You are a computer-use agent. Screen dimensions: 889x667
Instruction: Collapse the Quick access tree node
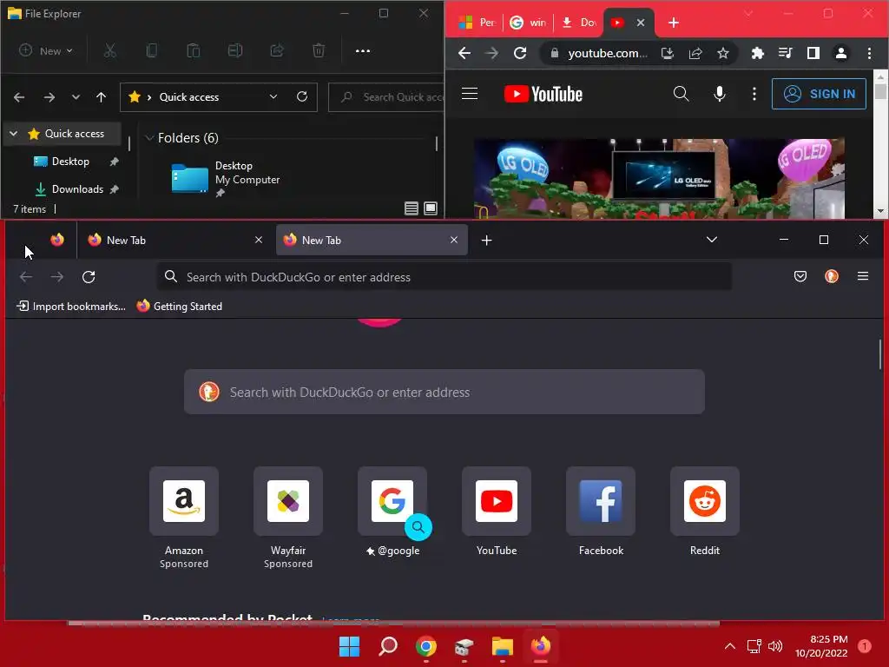click(x=14, y=134)
